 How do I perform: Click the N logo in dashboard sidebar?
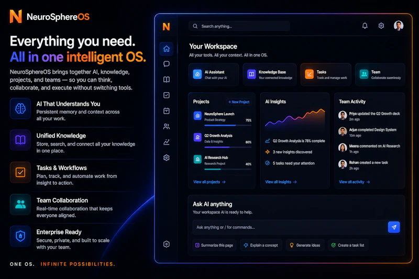(166, 26)
